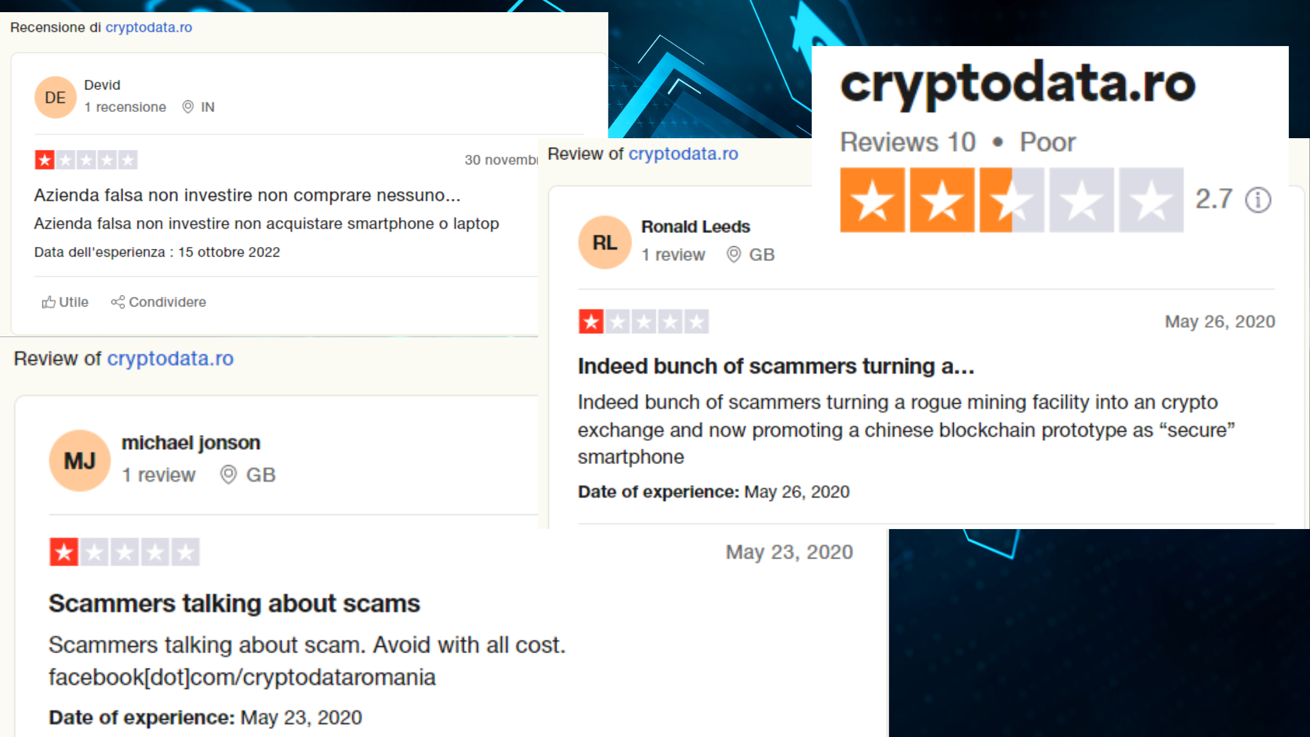Click the red one-star rating on Devid's review
Image resolution: width=1310 pixels, height=737 pixels.
[45, 159]
